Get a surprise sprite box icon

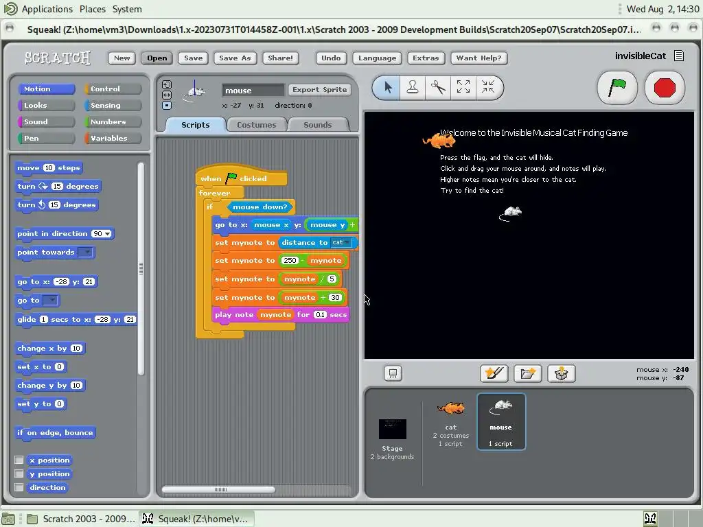click(562, 373)
